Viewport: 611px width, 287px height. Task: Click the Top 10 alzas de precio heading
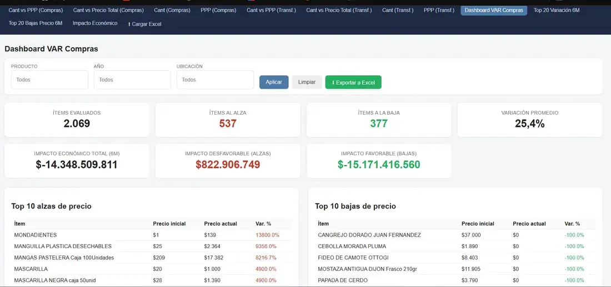pyautogui.click(x=52, y=206)
